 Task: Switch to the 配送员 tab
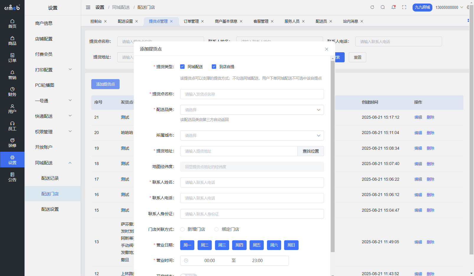point(321,21)
